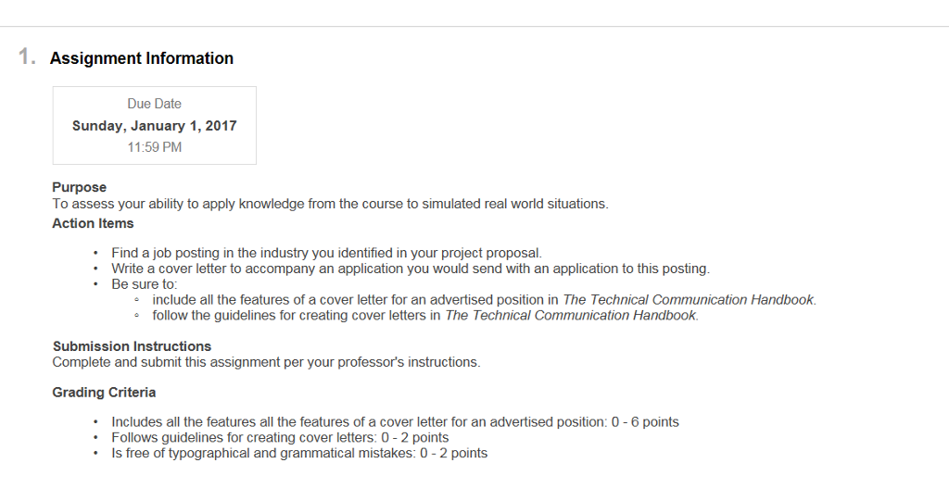
Task: Click the Grading Criteria heading
Action: point(104,393)
